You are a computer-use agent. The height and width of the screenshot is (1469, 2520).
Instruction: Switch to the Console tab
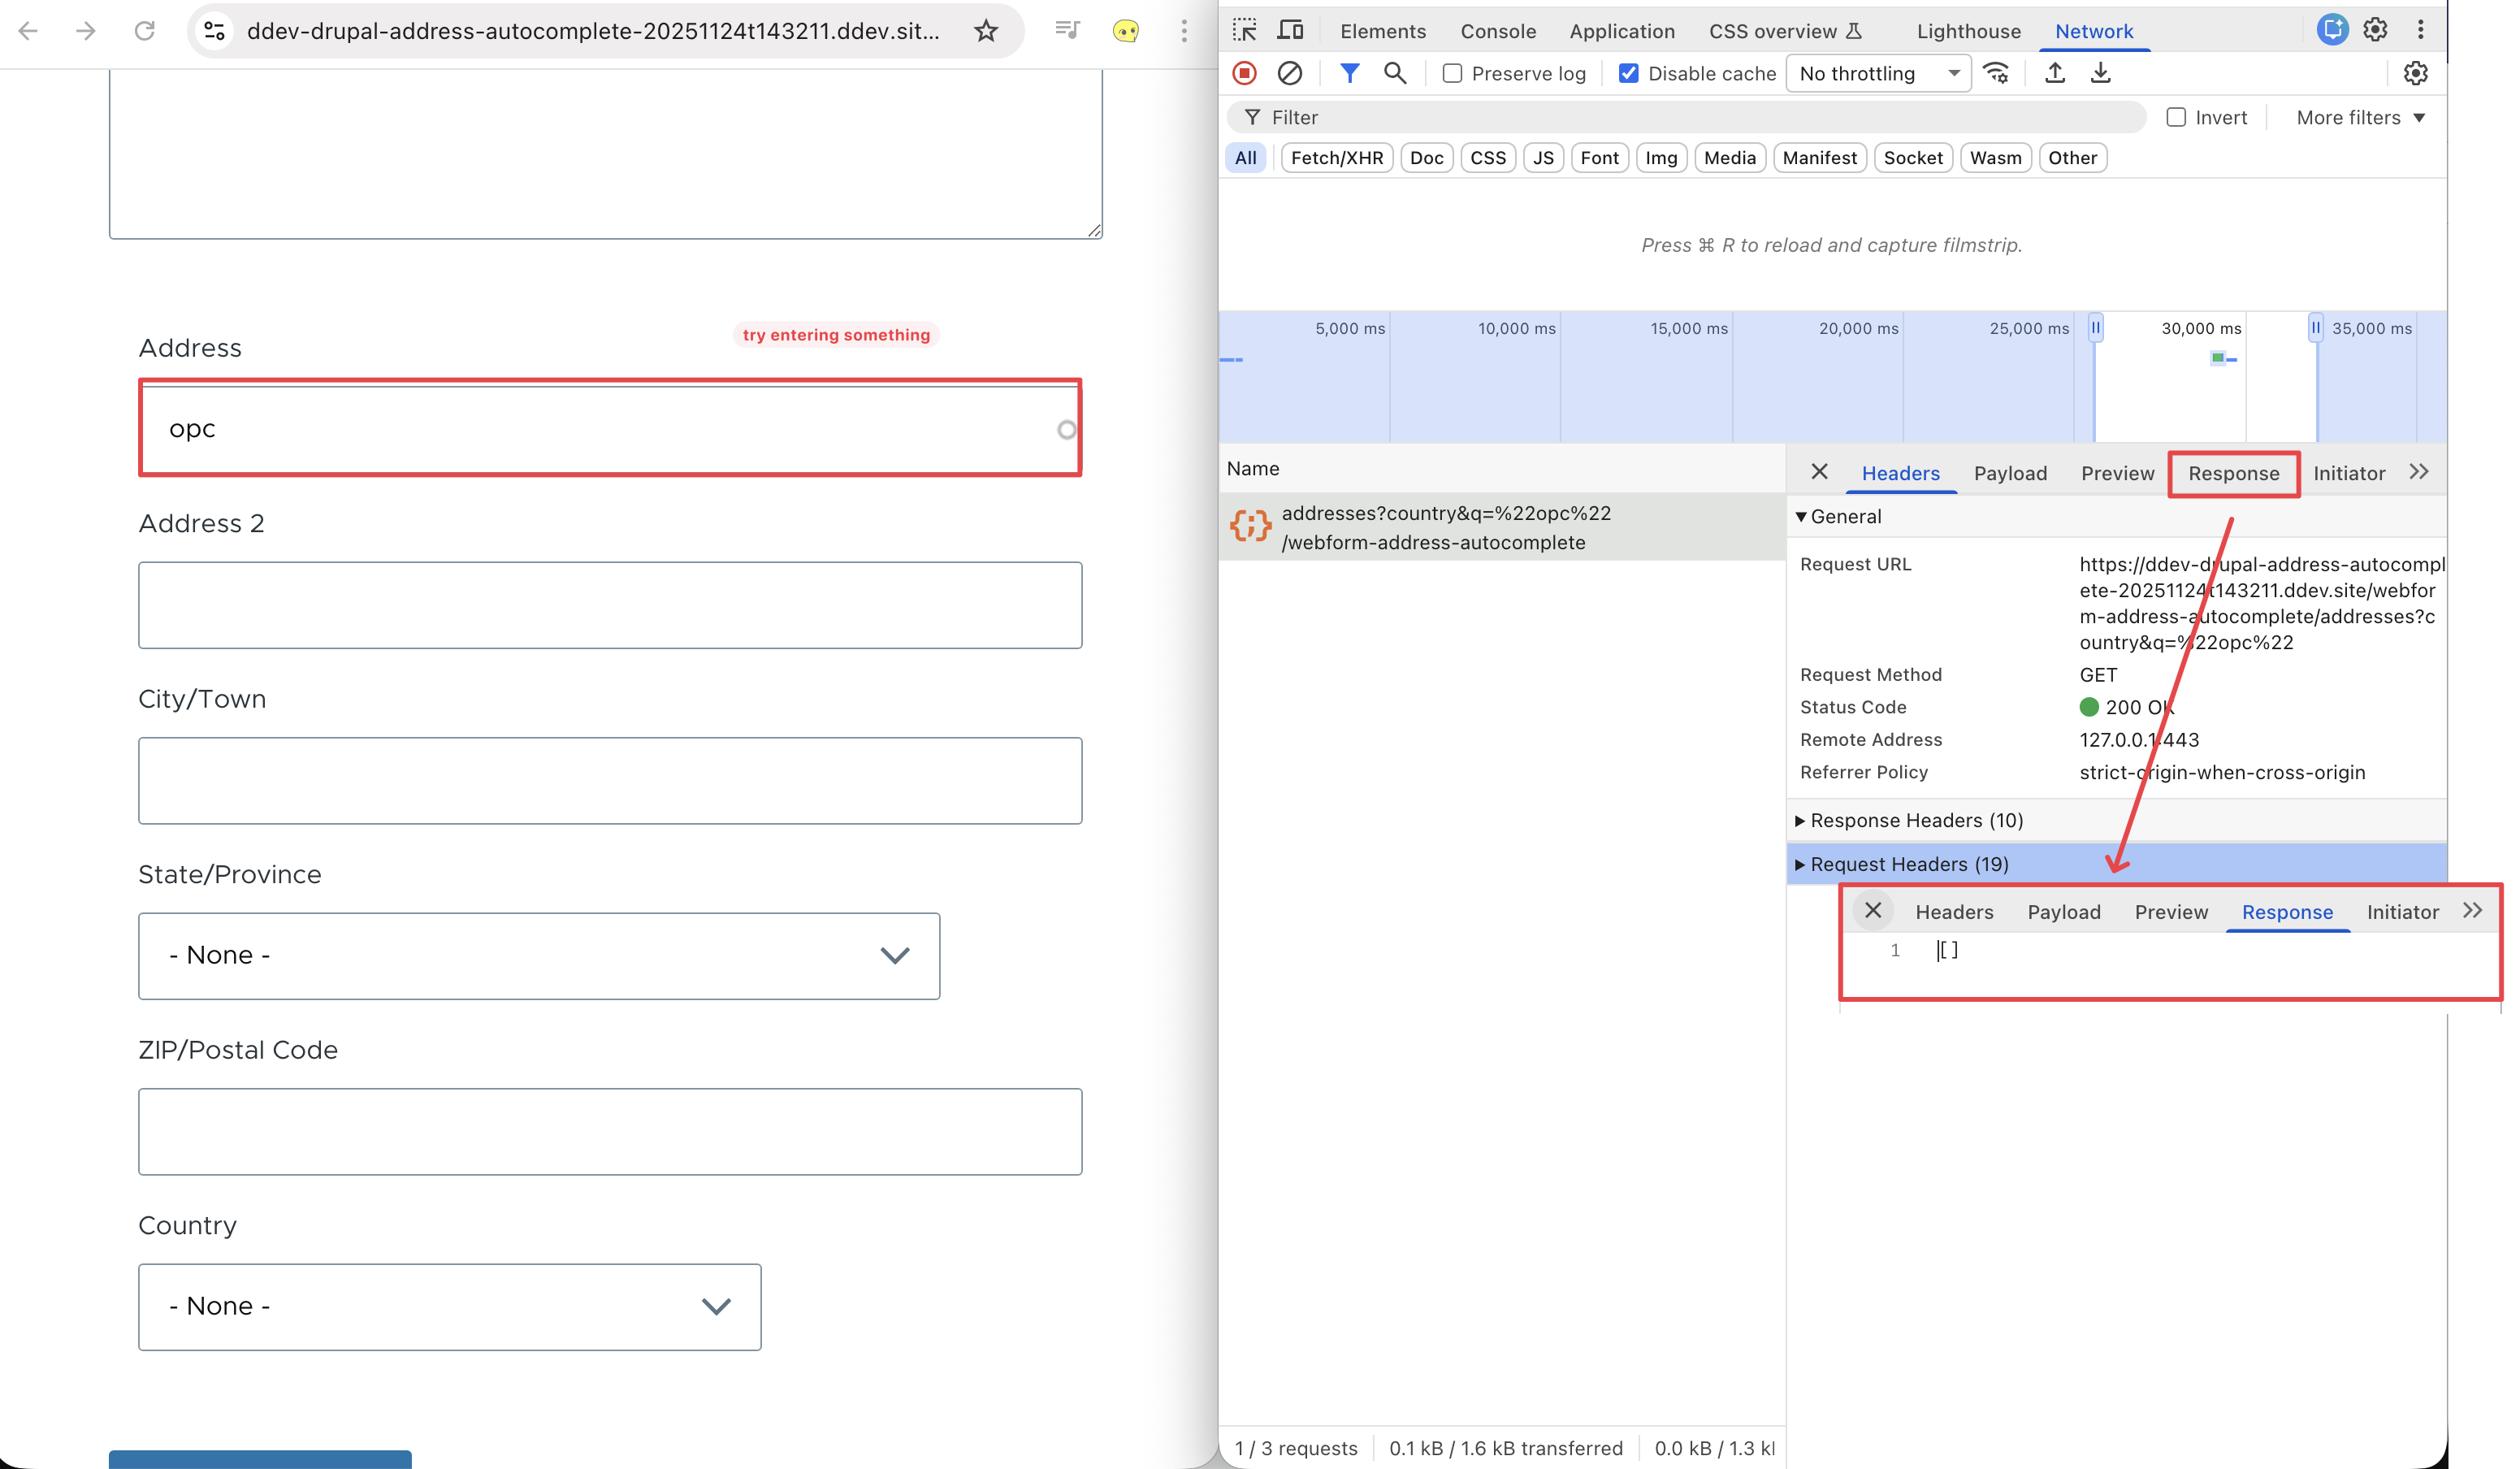[x=1497, y=31]
